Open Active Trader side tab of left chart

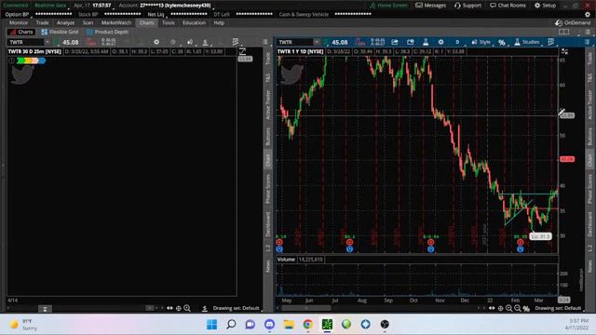(267, 104)
